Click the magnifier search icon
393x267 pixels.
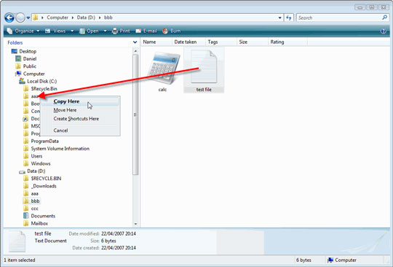(x=385, y=18)
